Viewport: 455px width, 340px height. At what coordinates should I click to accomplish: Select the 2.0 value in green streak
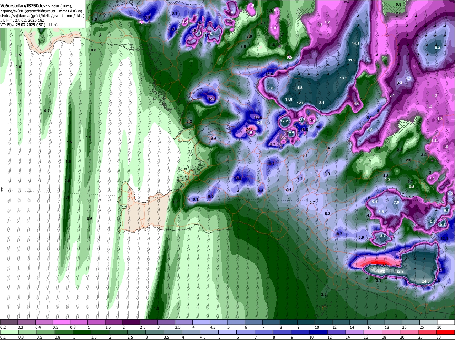click(67, 181)
